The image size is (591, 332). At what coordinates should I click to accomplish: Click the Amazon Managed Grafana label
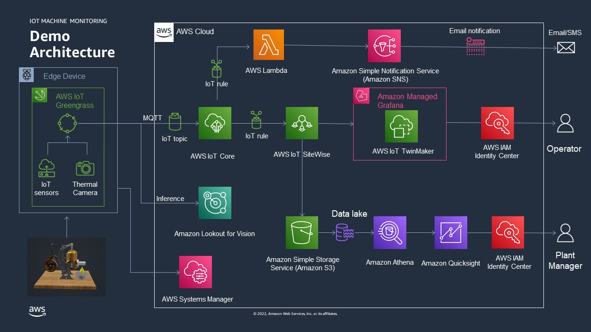click(407, 101)
